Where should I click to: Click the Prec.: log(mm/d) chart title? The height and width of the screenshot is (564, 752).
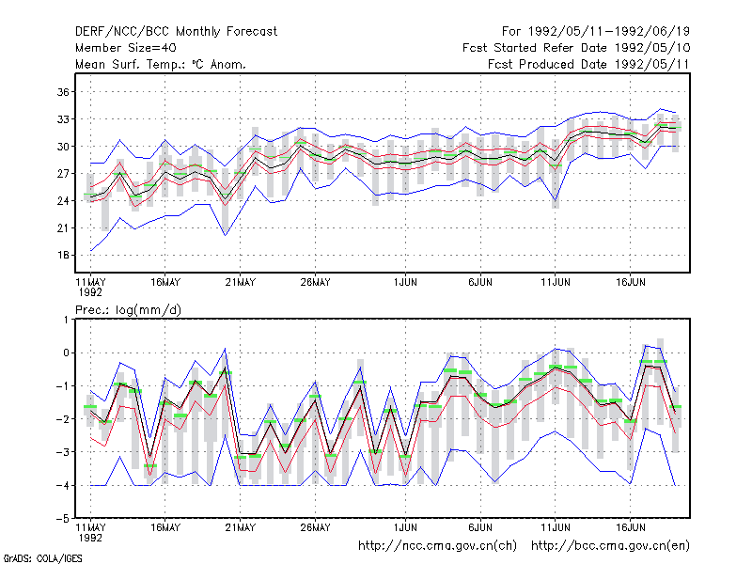click(128, 310)
